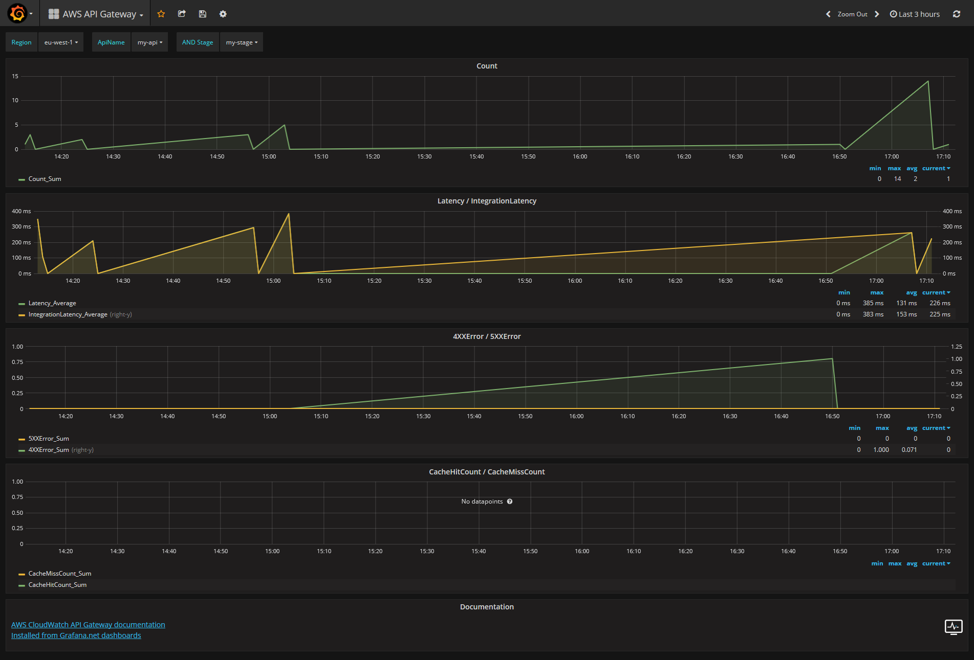
Task: Click the AND Stage variable label
Action: pos(198,42)
